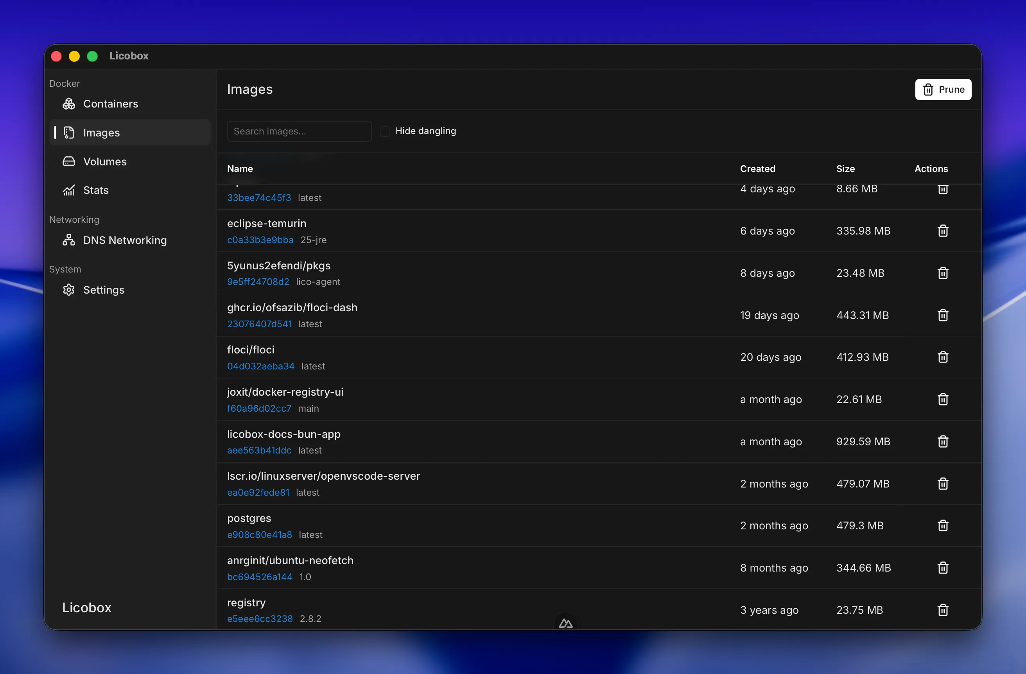
Task: Open image ID aee563b41ddc link
Action: [x=259, y=450]
